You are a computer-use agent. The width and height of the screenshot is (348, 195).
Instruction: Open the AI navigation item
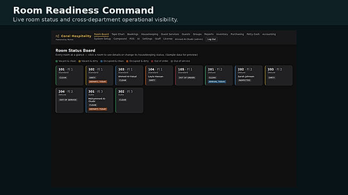[x=138, y=39]
